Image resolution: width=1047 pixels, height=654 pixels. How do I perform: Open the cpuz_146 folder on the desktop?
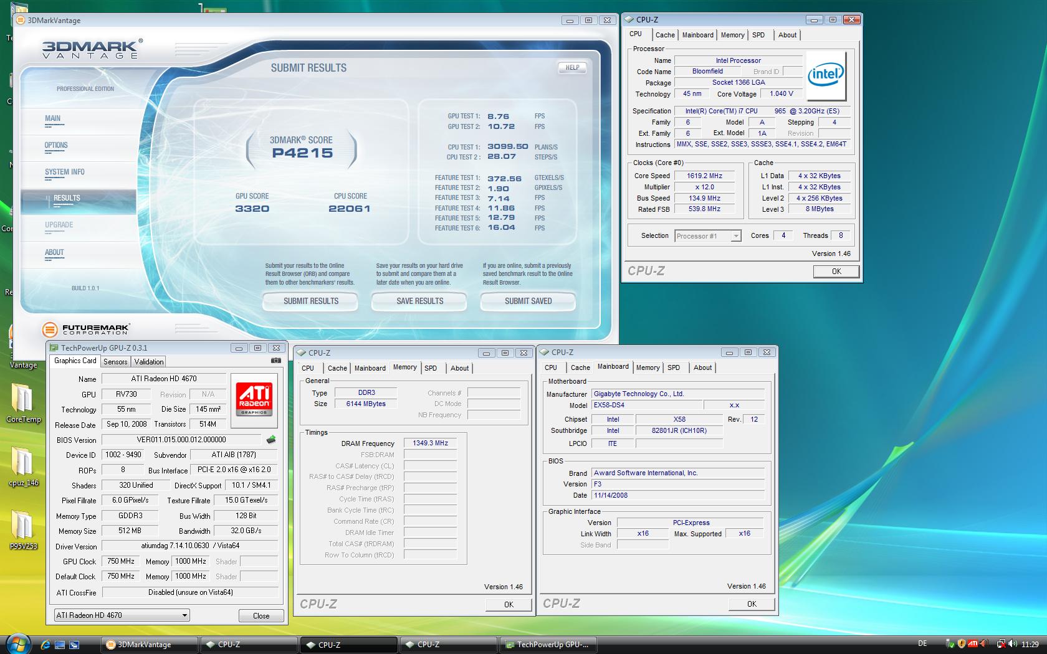[x=23, y=467]
